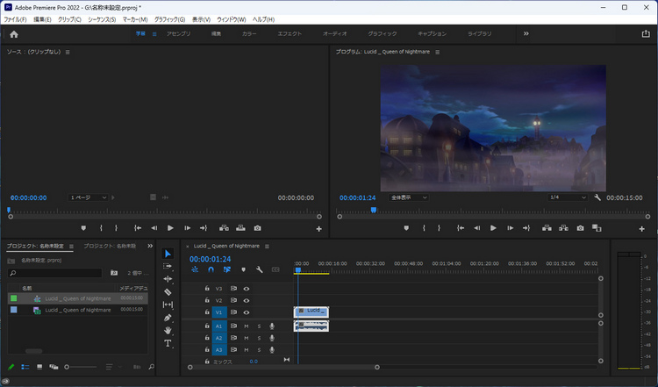Screen dimensions: 658x387
Task: Toggle V2 track output eye
Action: (247, 300)
